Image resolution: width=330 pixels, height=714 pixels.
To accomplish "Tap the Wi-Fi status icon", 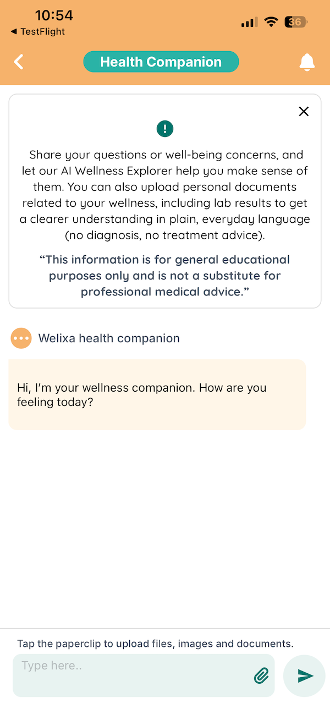I will pyautogui.click(x=271, y=23).
